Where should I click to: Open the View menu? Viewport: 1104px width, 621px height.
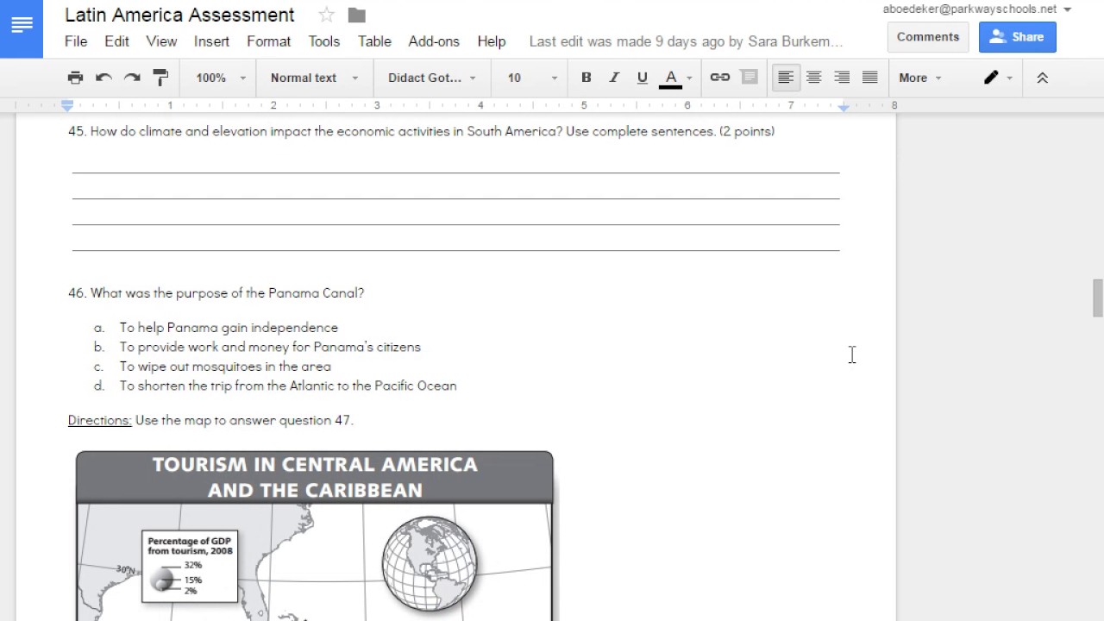point(161,41)
